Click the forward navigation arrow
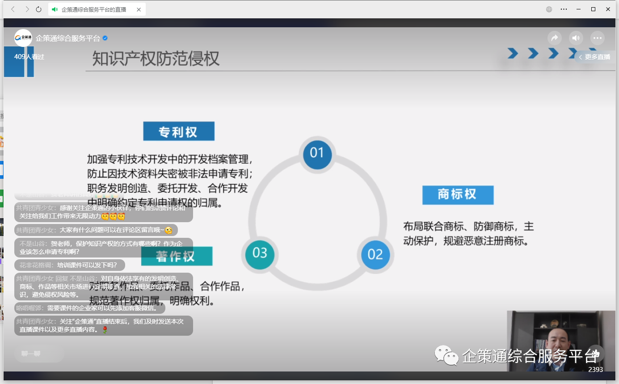 point(27,9)
